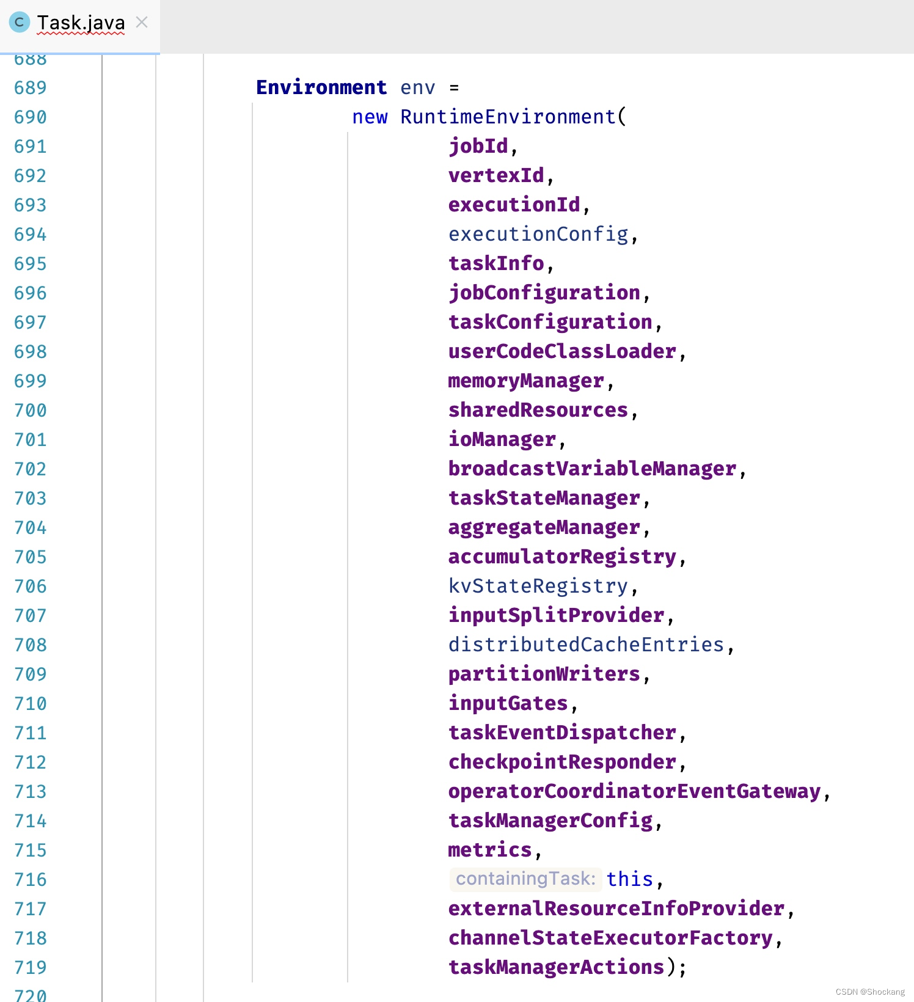
Task: Click the executionConfig argument
Action: point(538,235)
